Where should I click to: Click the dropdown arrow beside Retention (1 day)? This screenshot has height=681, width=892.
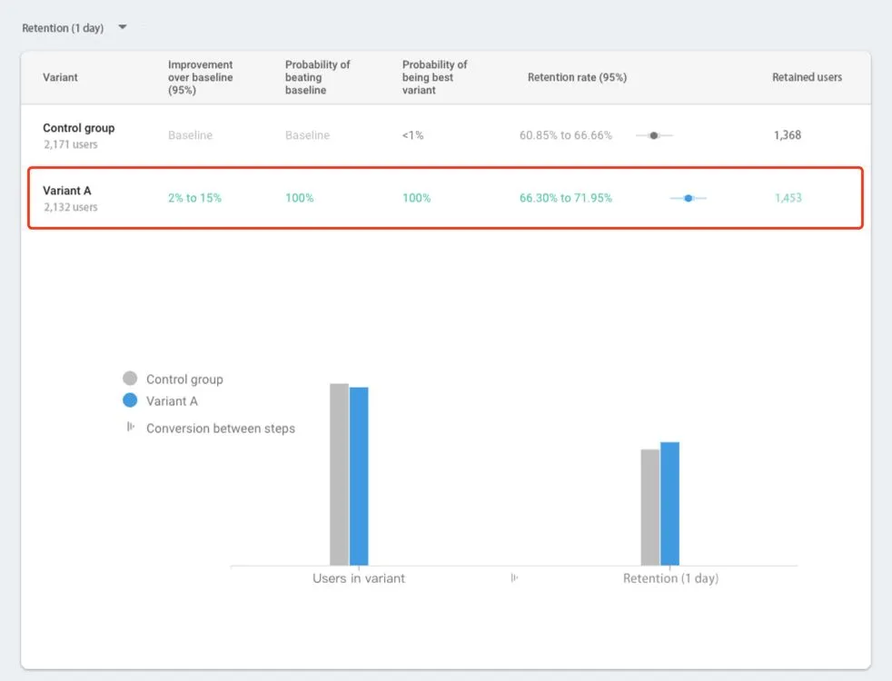[123, 27]
